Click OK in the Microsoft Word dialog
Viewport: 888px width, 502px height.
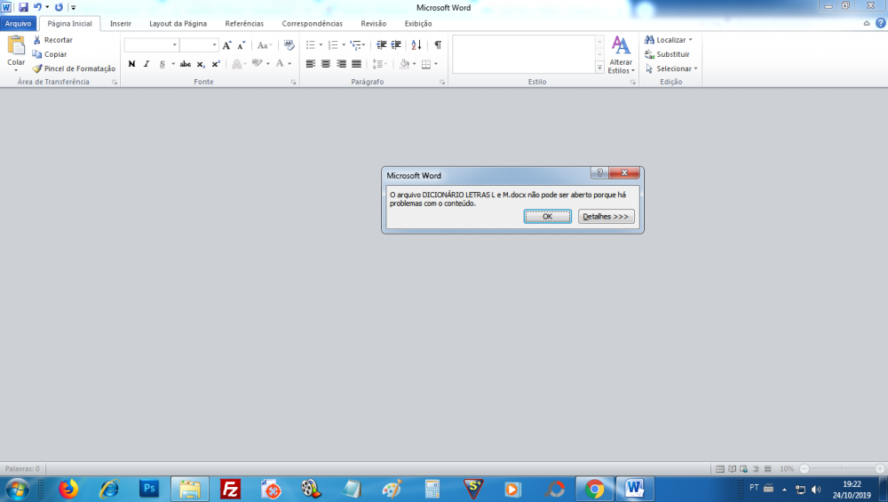[547, 217]
